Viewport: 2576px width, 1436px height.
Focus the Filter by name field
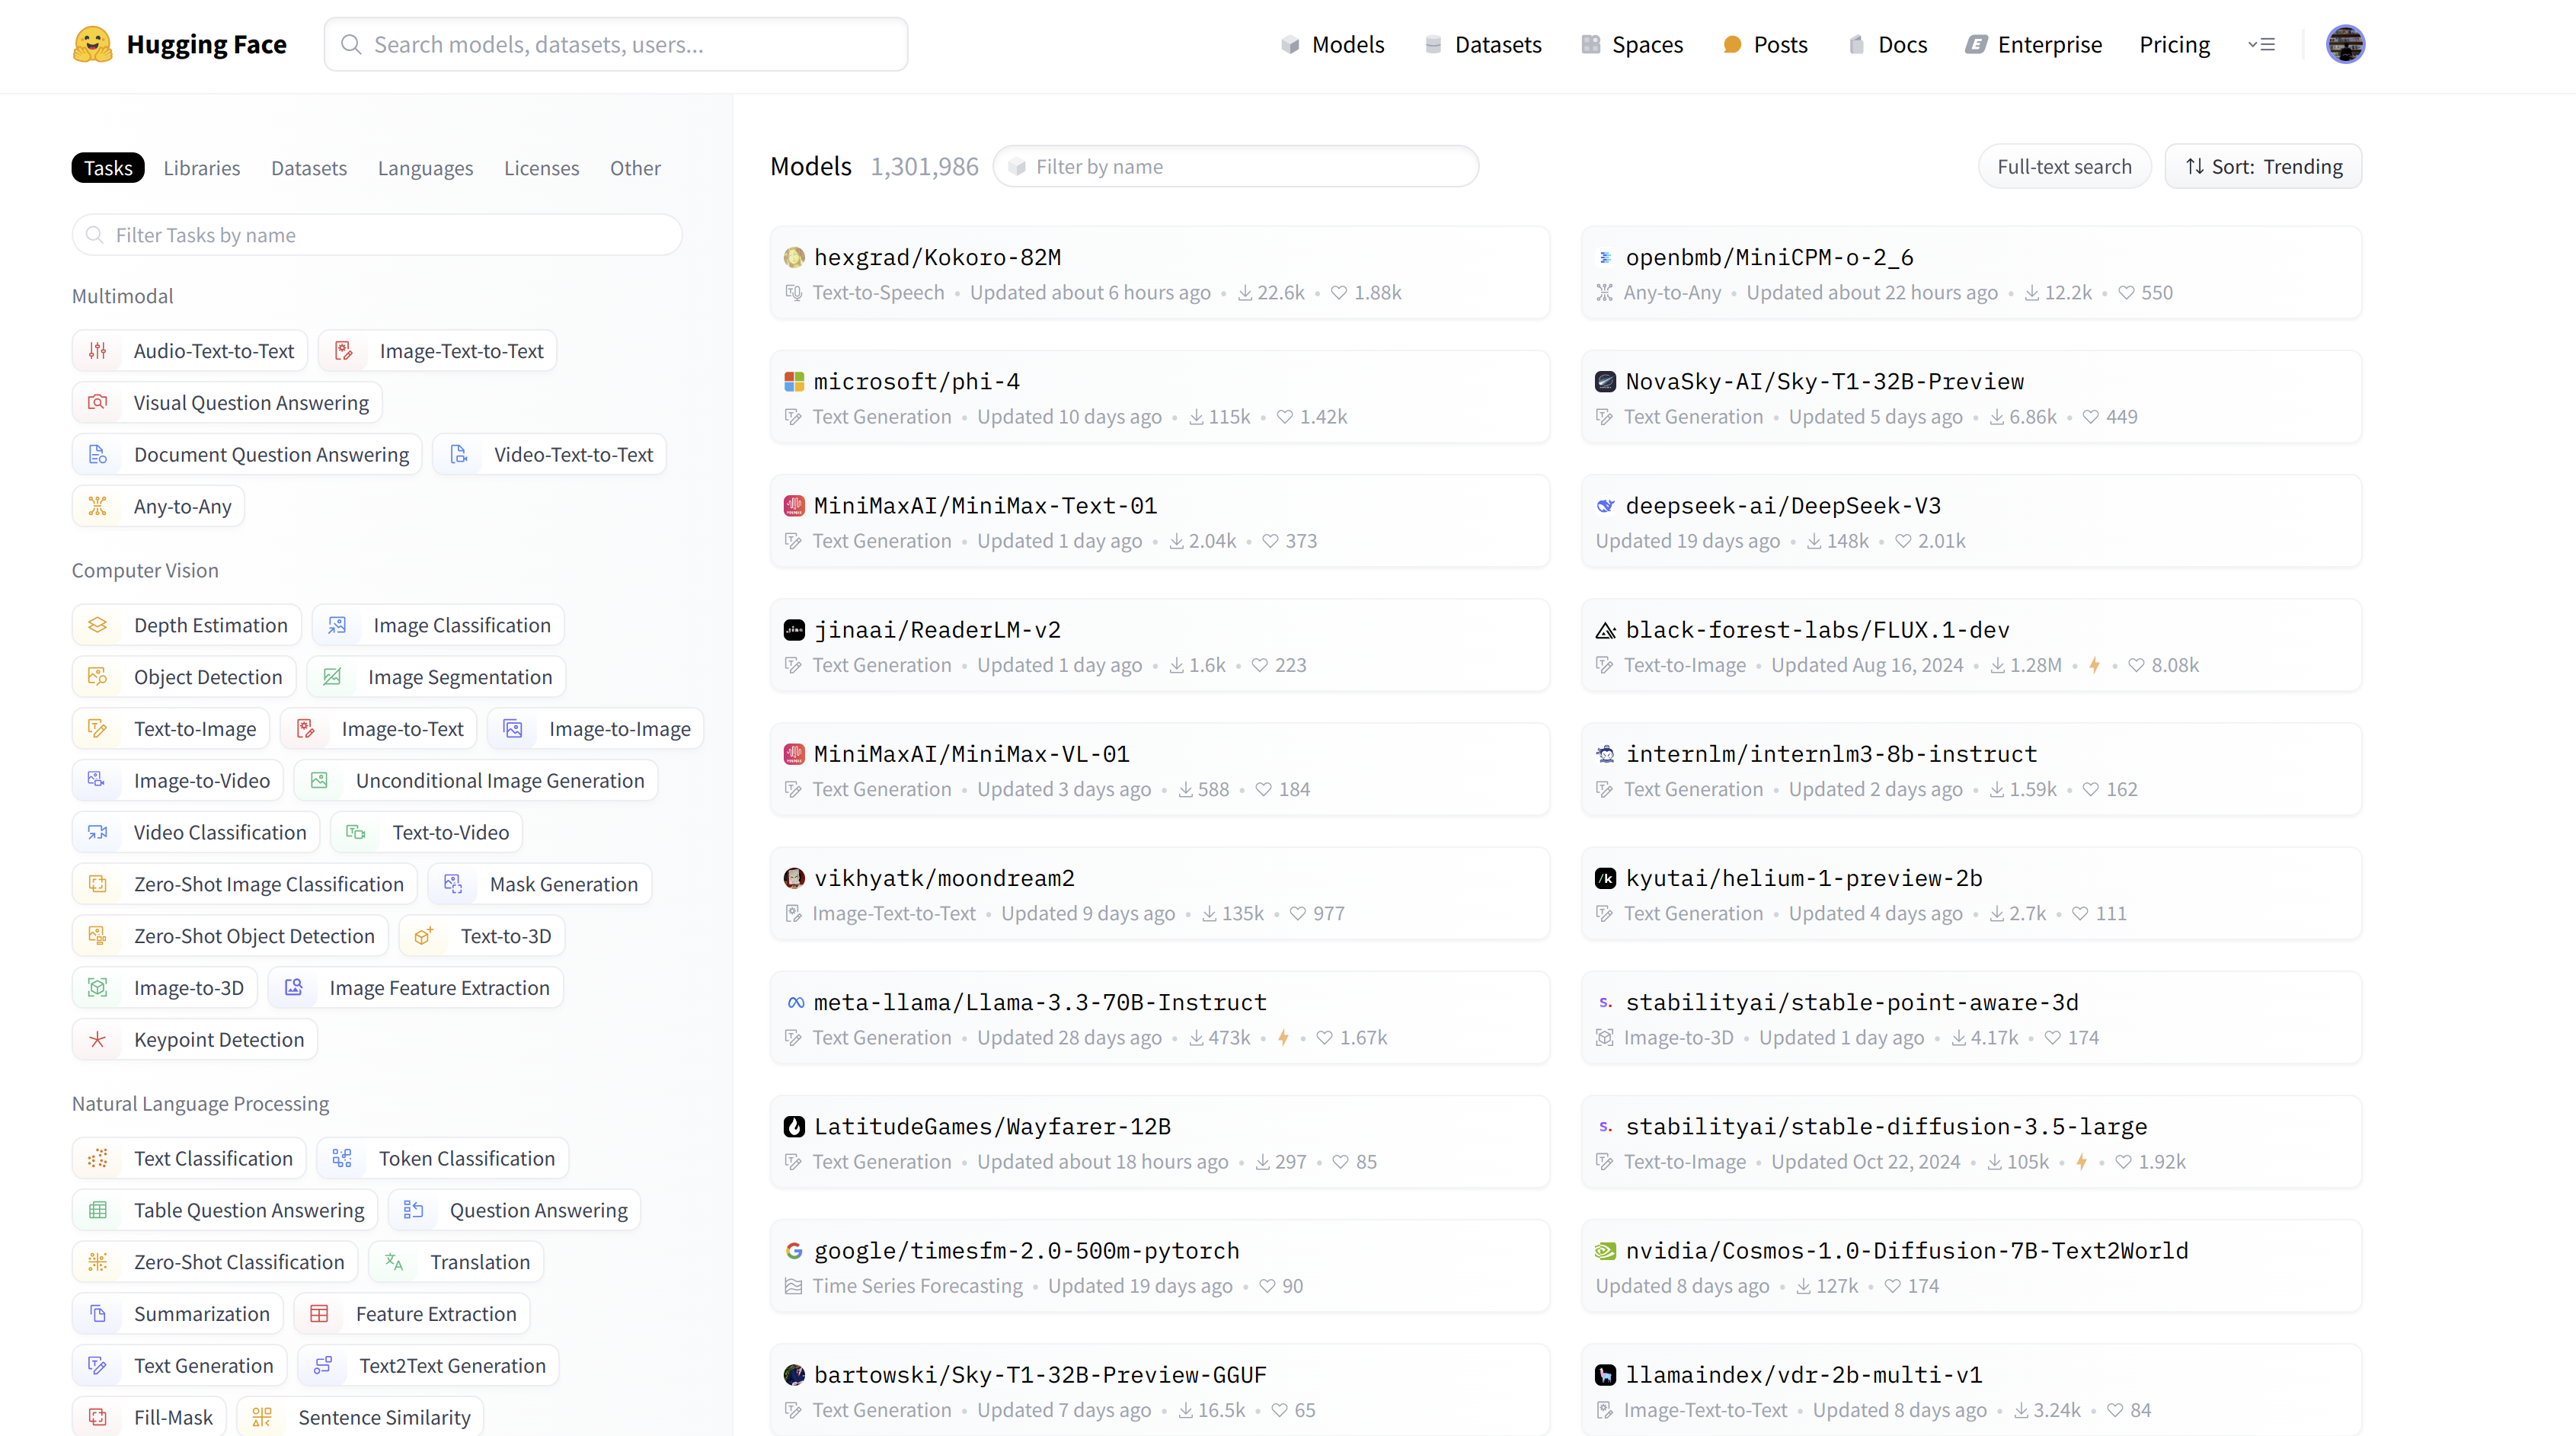[1235, 166]
